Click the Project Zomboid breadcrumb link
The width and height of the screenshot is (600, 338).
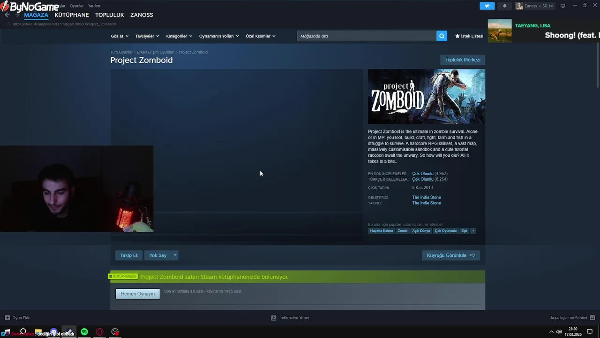pyautogui.click(x=193, y=52)
